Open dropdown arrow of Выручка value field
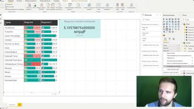 [x=177, y=48]
